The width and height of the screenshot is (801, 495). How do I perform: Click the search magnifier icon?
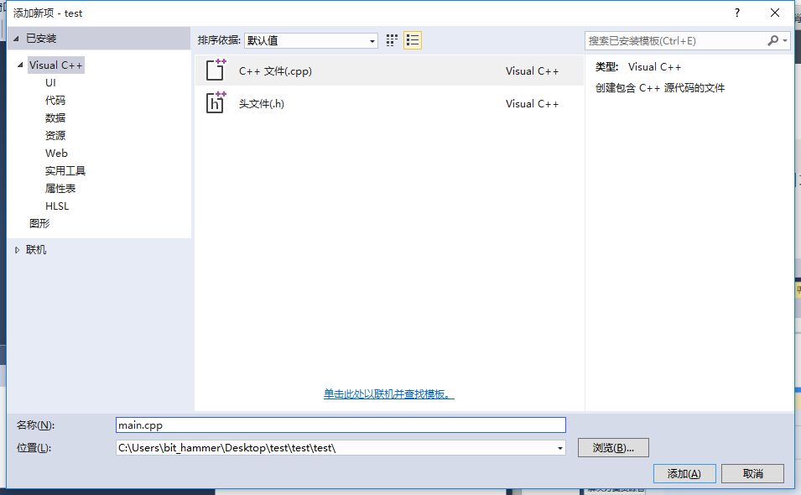tap(773, 40)
